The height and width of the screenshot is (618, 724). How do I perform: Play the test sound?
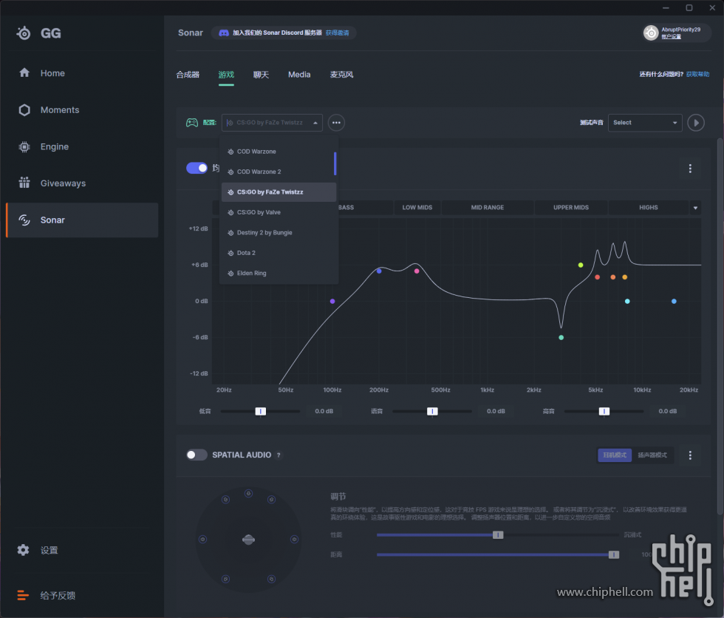[x=696, y=123]
